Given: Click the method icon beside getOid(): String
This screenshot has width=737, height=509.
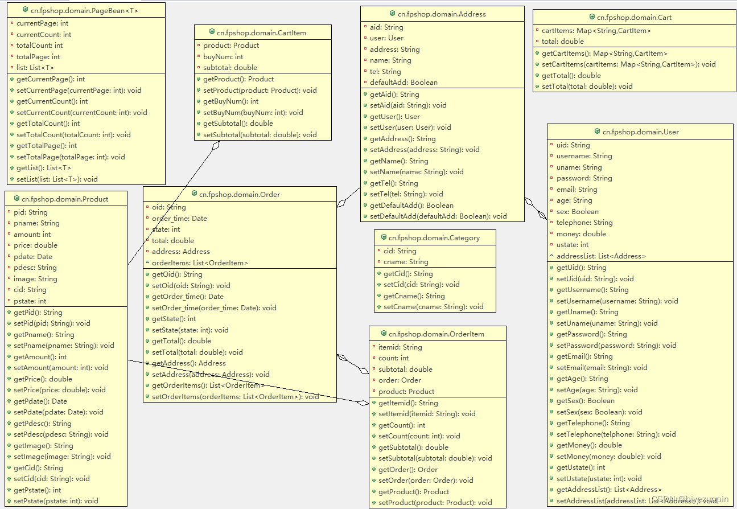Looking at the screenshot, I should click(147, 274).
